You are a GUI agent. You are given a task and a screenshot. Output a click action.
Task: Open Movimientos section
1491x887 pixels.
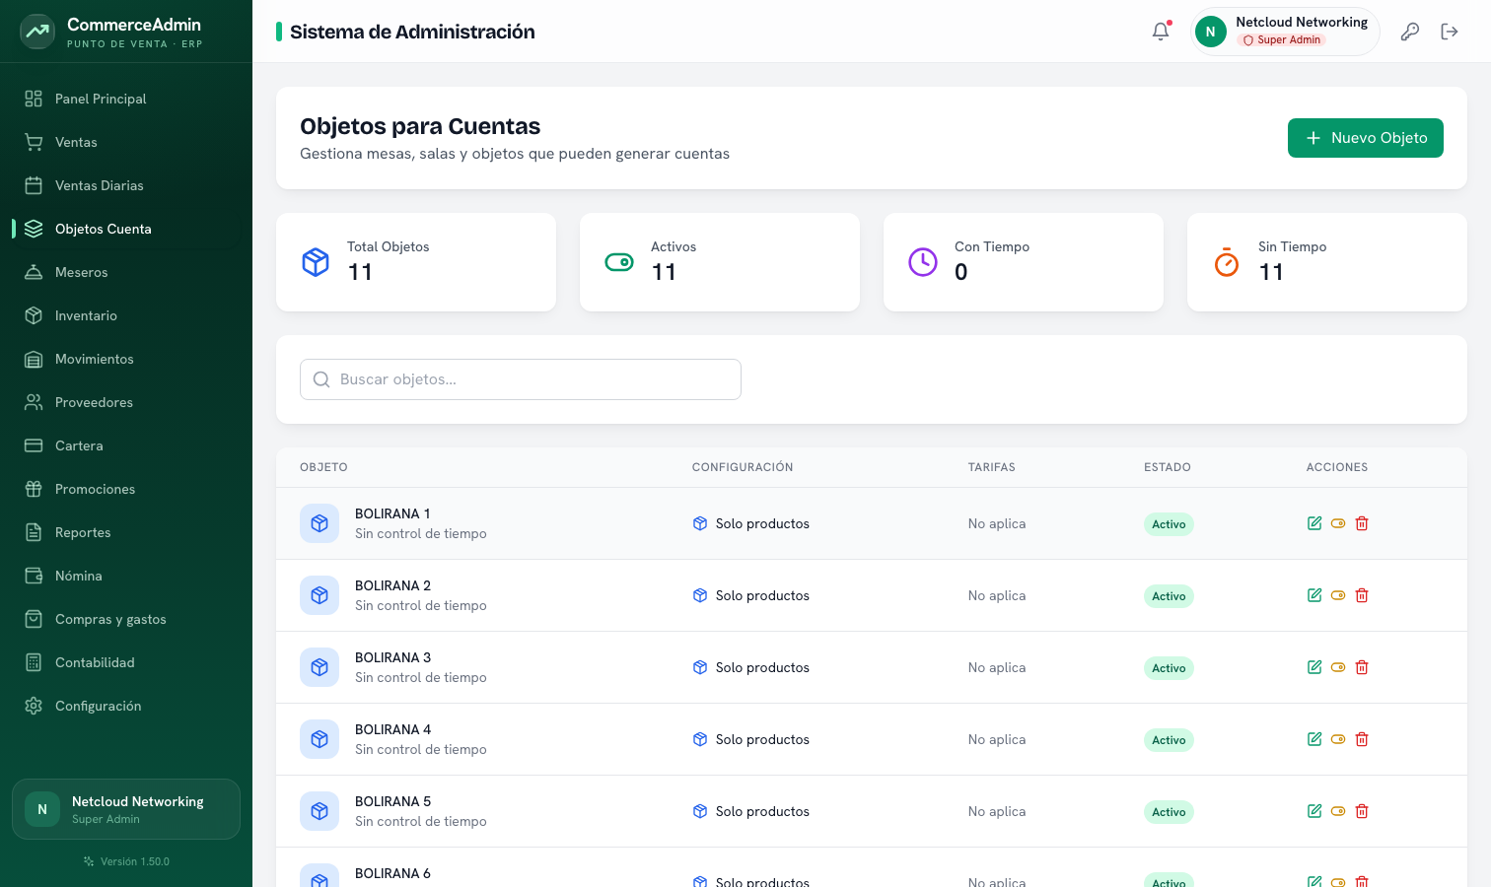click(x=126, y=359)
